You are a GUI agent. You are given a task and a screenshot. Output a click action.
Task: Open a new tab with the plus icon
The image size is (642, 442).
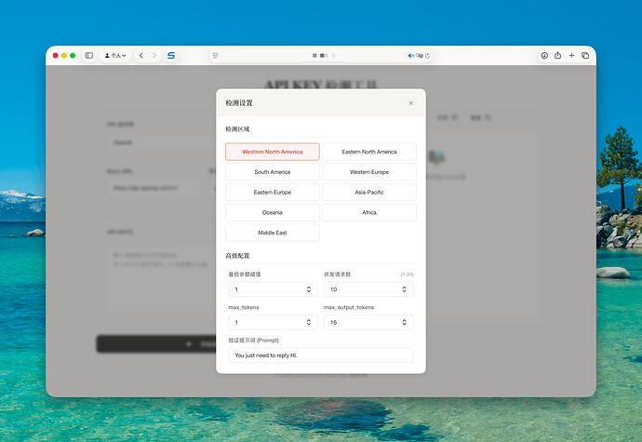(571, 55)
